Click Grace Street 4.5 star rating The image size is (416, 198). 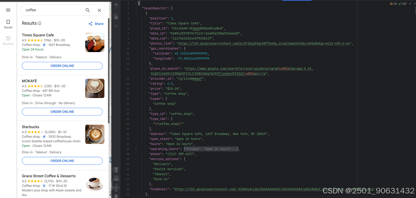coord(35,181)
